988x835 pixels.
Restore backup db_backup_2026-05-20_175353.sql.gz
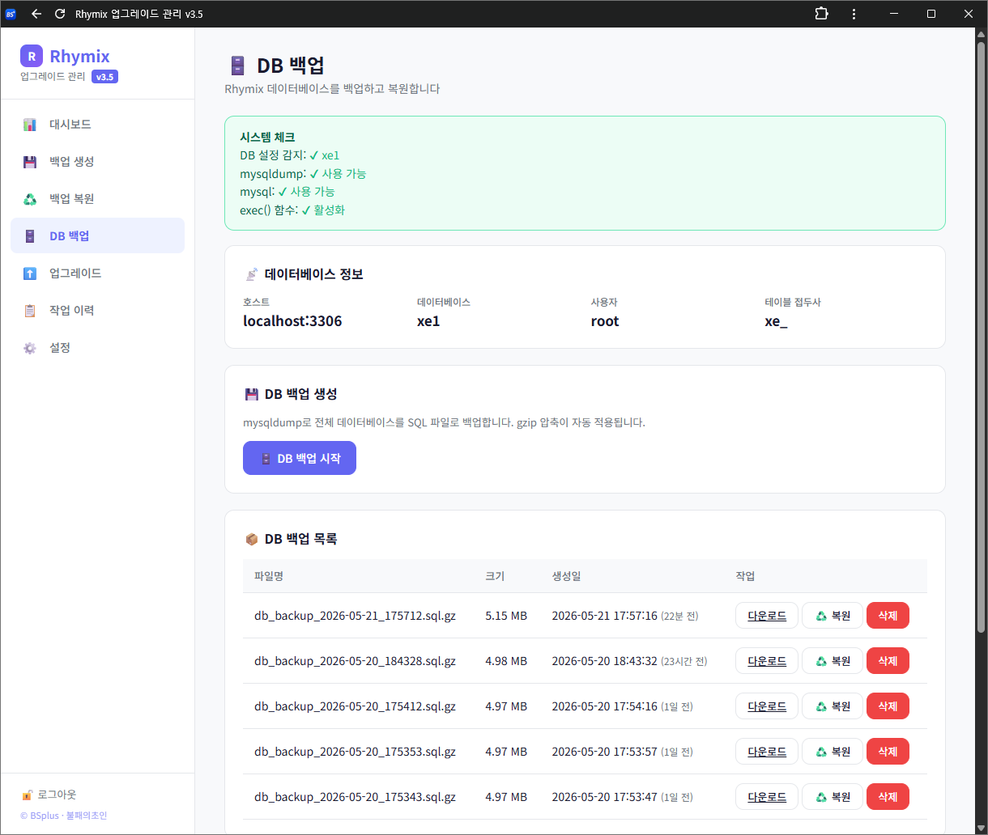[833, 752]
